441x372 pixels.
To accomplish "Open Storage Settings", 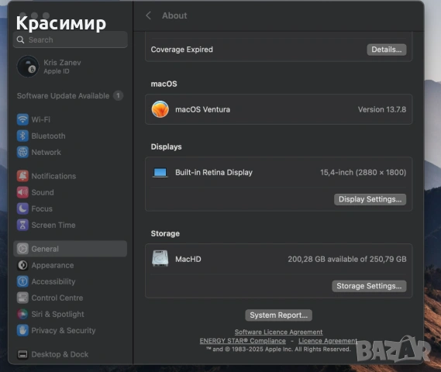I will pyautogui.click(x=369, y=286).
